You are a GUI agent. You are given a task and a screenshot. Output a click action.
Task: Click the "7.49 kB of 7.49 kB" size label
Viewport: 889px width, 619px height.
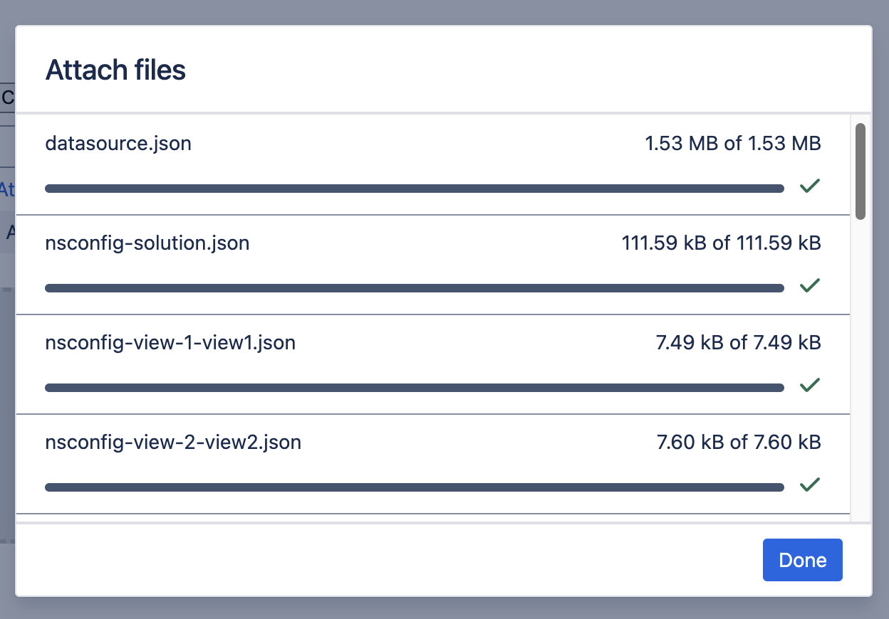point(738,343)
